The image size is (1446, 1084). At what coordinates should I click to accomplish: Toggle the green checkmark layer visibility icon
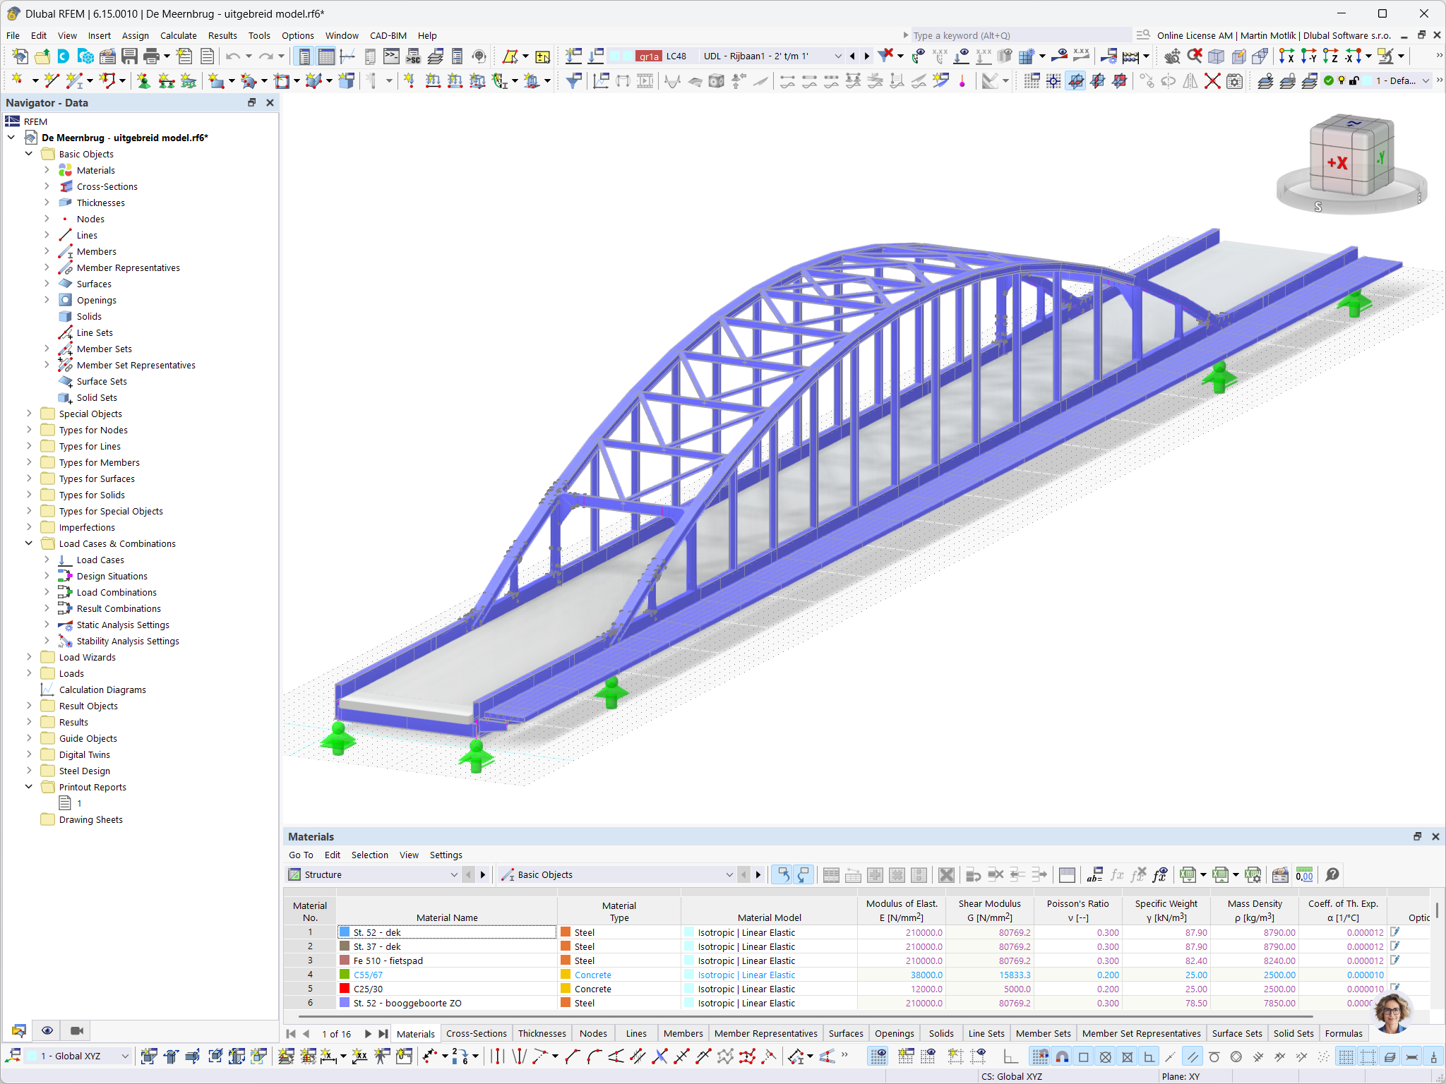tap(1329, 81)
